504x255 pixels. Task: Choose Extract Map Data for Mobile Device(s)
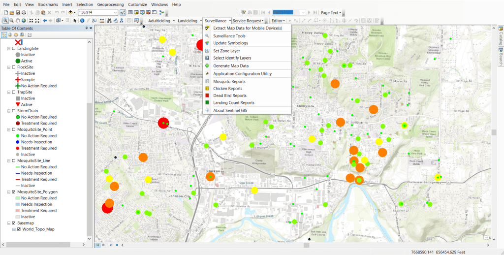coord(247,28)
